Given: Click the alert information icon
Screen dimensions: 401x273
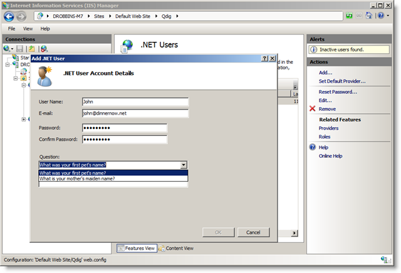Looking at the screenshot, I should pos(313,49).
